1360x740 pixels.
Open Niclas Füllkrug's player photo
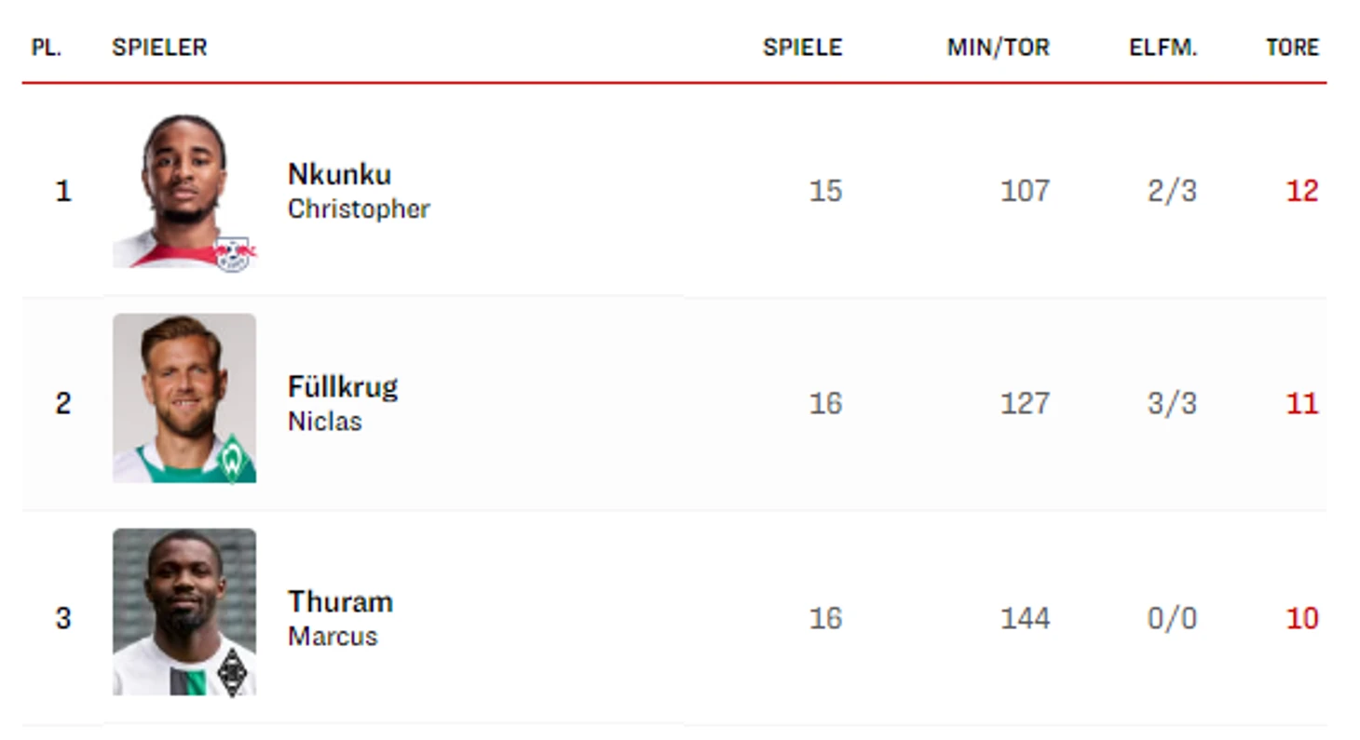184,398
